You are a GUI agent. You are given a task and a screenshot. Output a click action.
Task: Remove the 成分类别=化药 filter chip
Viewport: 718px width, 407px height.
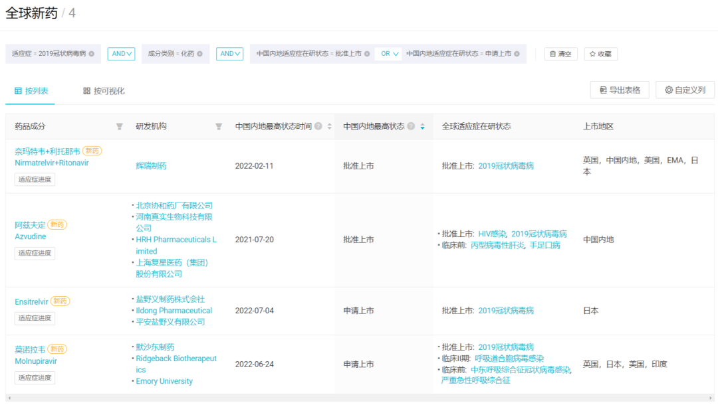click(200, 54)
